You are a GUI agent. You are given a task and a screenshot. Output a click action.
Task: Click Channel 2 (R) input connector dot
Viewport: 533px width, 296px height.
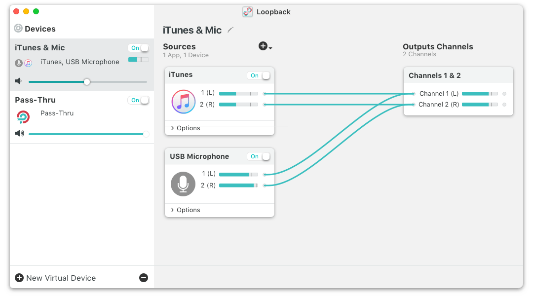tap(414, 104)
